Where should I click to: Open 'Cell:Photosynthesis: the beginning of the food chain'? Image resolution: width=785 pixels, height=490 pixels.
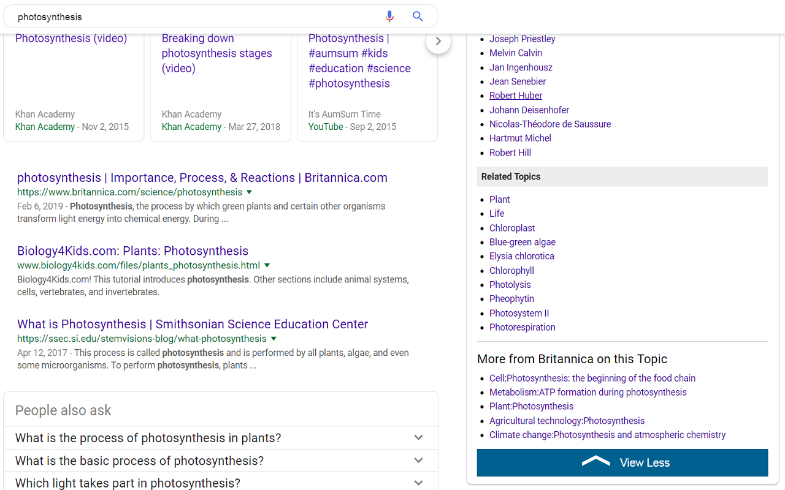point(592,379)
